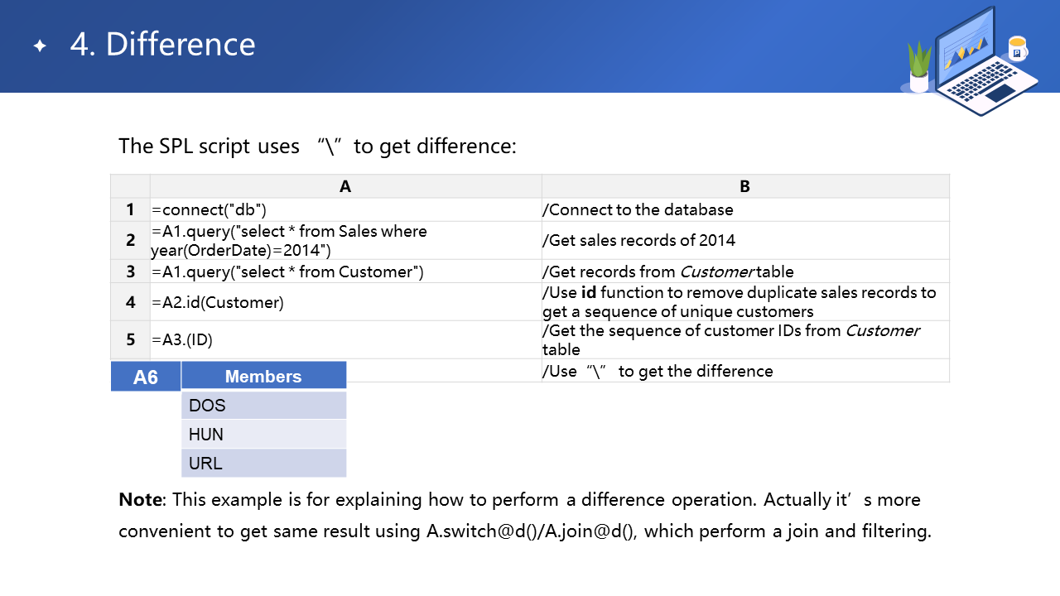This screenshot has height=596, width=1060.
Task: Click the potted plant illustration
Action: (919, 68)
